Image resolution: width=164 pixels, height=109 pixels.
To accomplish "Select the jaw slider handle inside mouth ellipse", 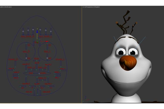I will [39, 74].
